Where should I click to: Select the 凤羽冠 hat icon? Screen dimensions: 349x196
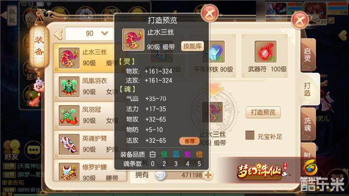point(69,116)
